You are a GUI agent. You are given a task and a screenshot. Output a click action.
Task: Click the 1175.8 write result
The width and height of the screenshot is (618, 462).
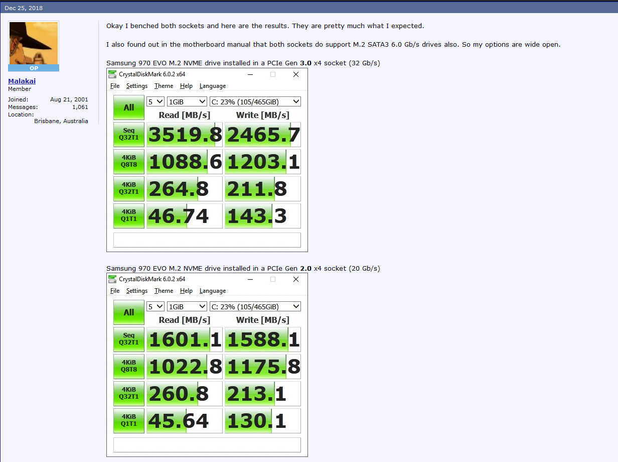click(x=263, y=367)
